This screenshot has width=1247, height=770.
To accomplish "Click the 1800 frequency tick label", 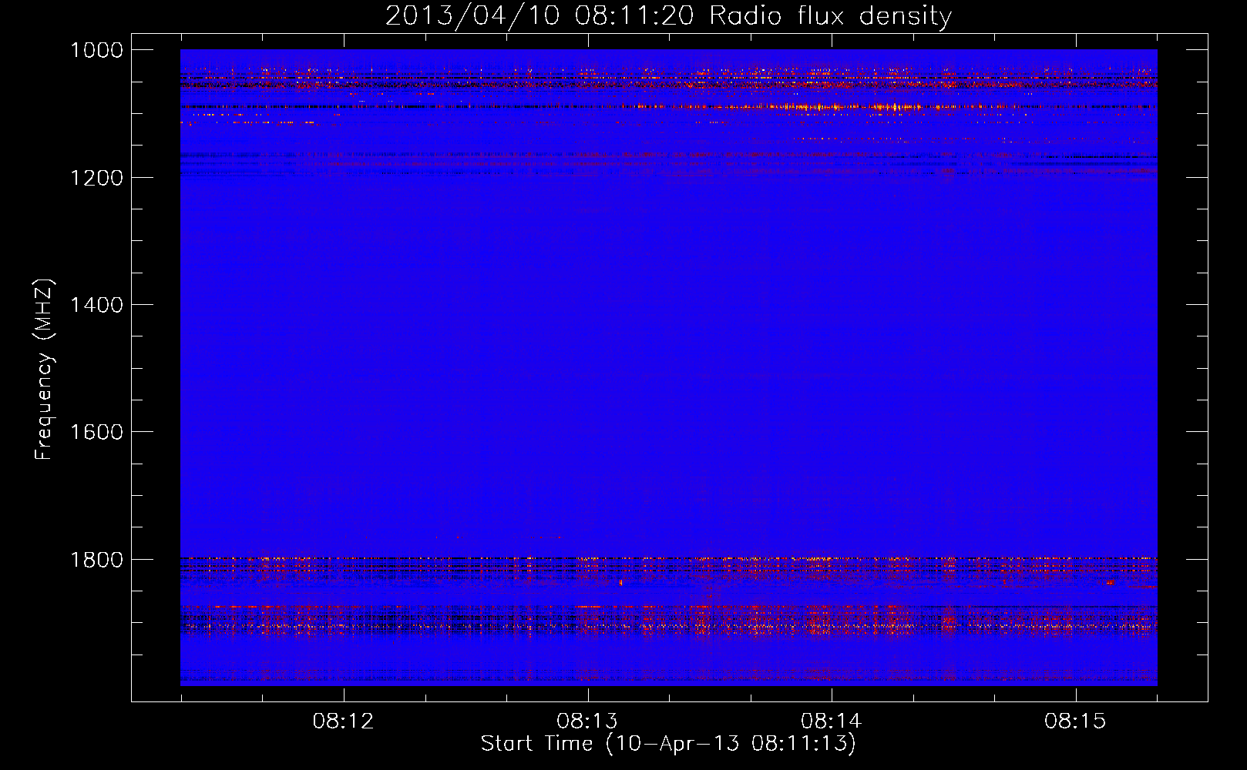I will [97, 560].
